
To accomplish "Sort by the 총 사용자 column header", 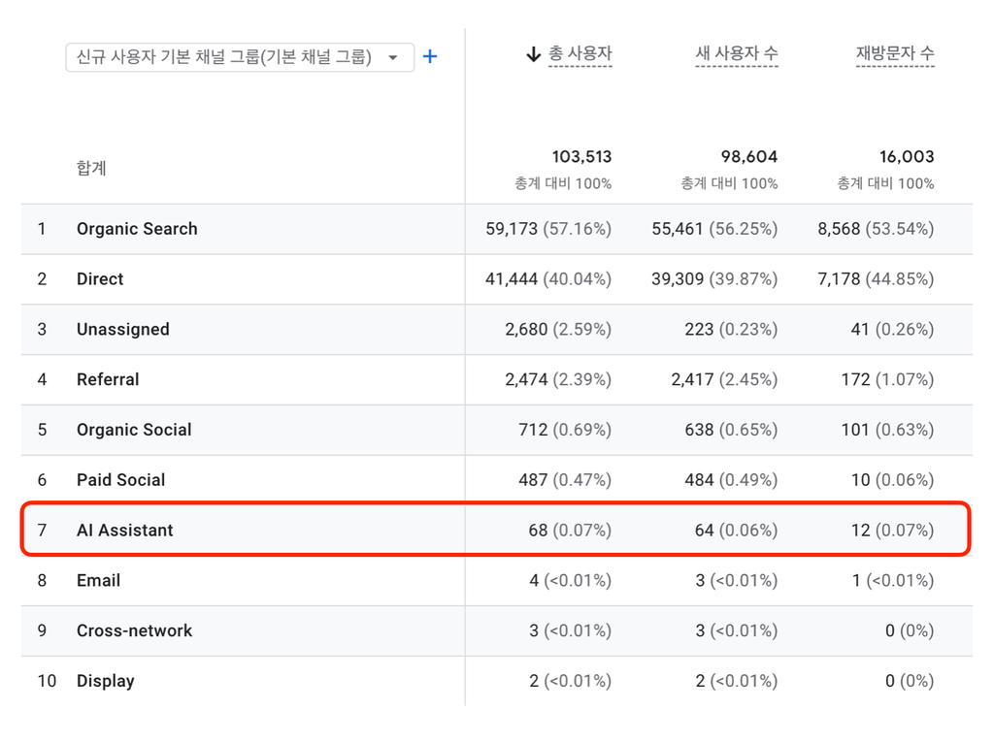I will (x=580, y=53).
